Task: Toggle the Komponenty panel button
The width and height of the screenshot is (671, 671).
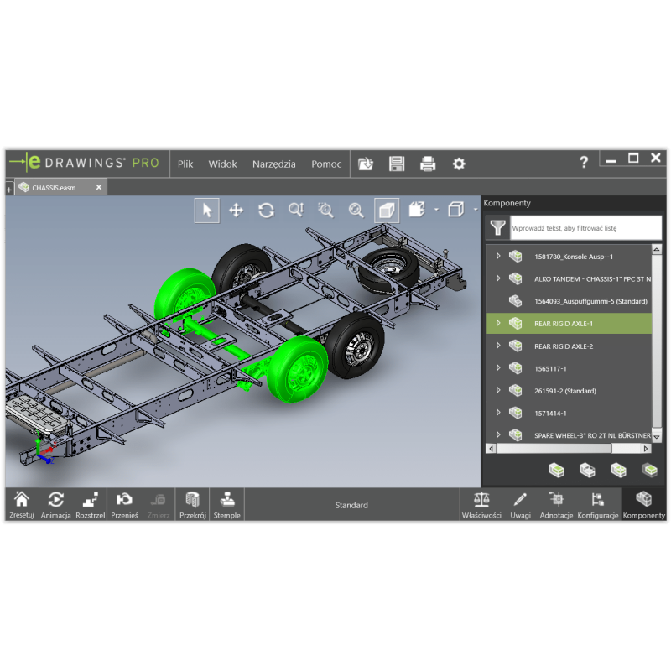Action: click(643, 505)
